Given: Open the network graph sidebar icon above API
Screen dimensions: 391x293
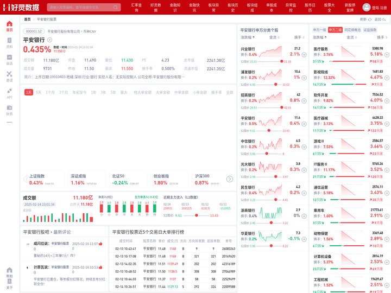Looking at the screenshot, I should [x=9, y=74].
